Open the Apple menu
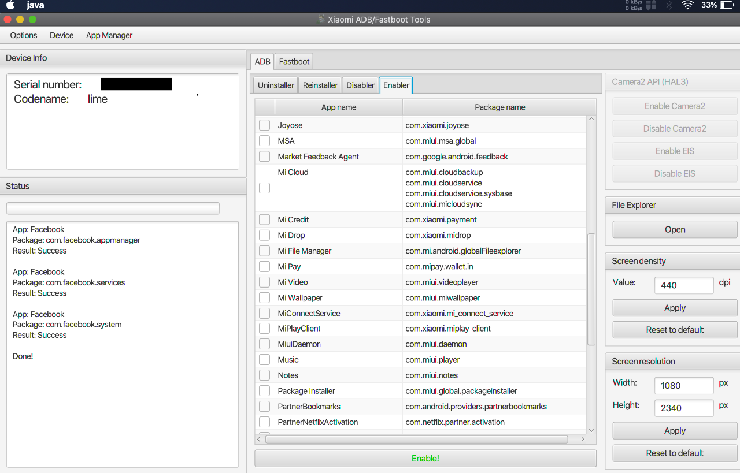 [x=10, y=5]
